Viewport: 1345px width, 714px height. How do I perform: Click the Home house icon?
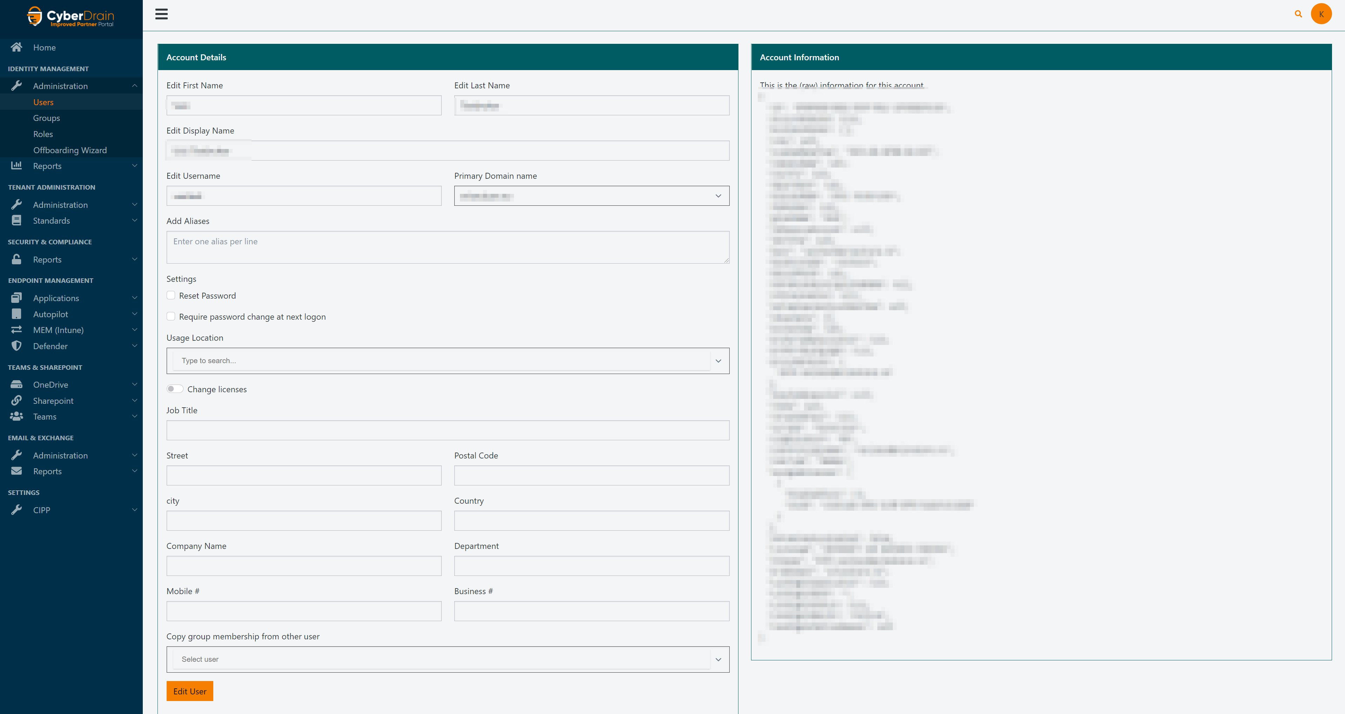point(17,47)
